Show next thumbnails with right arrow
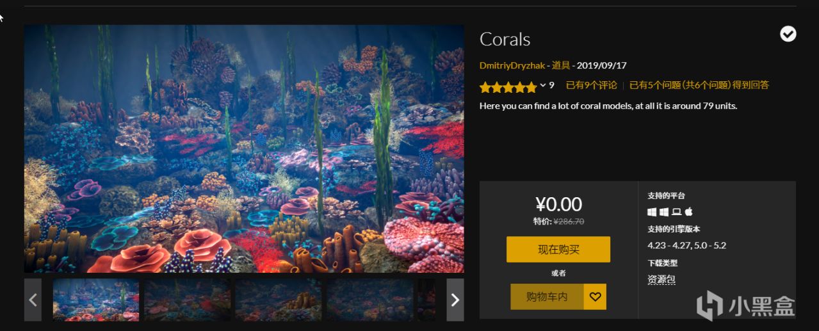The width and height of the screenshot is (819, 331). 455,300
